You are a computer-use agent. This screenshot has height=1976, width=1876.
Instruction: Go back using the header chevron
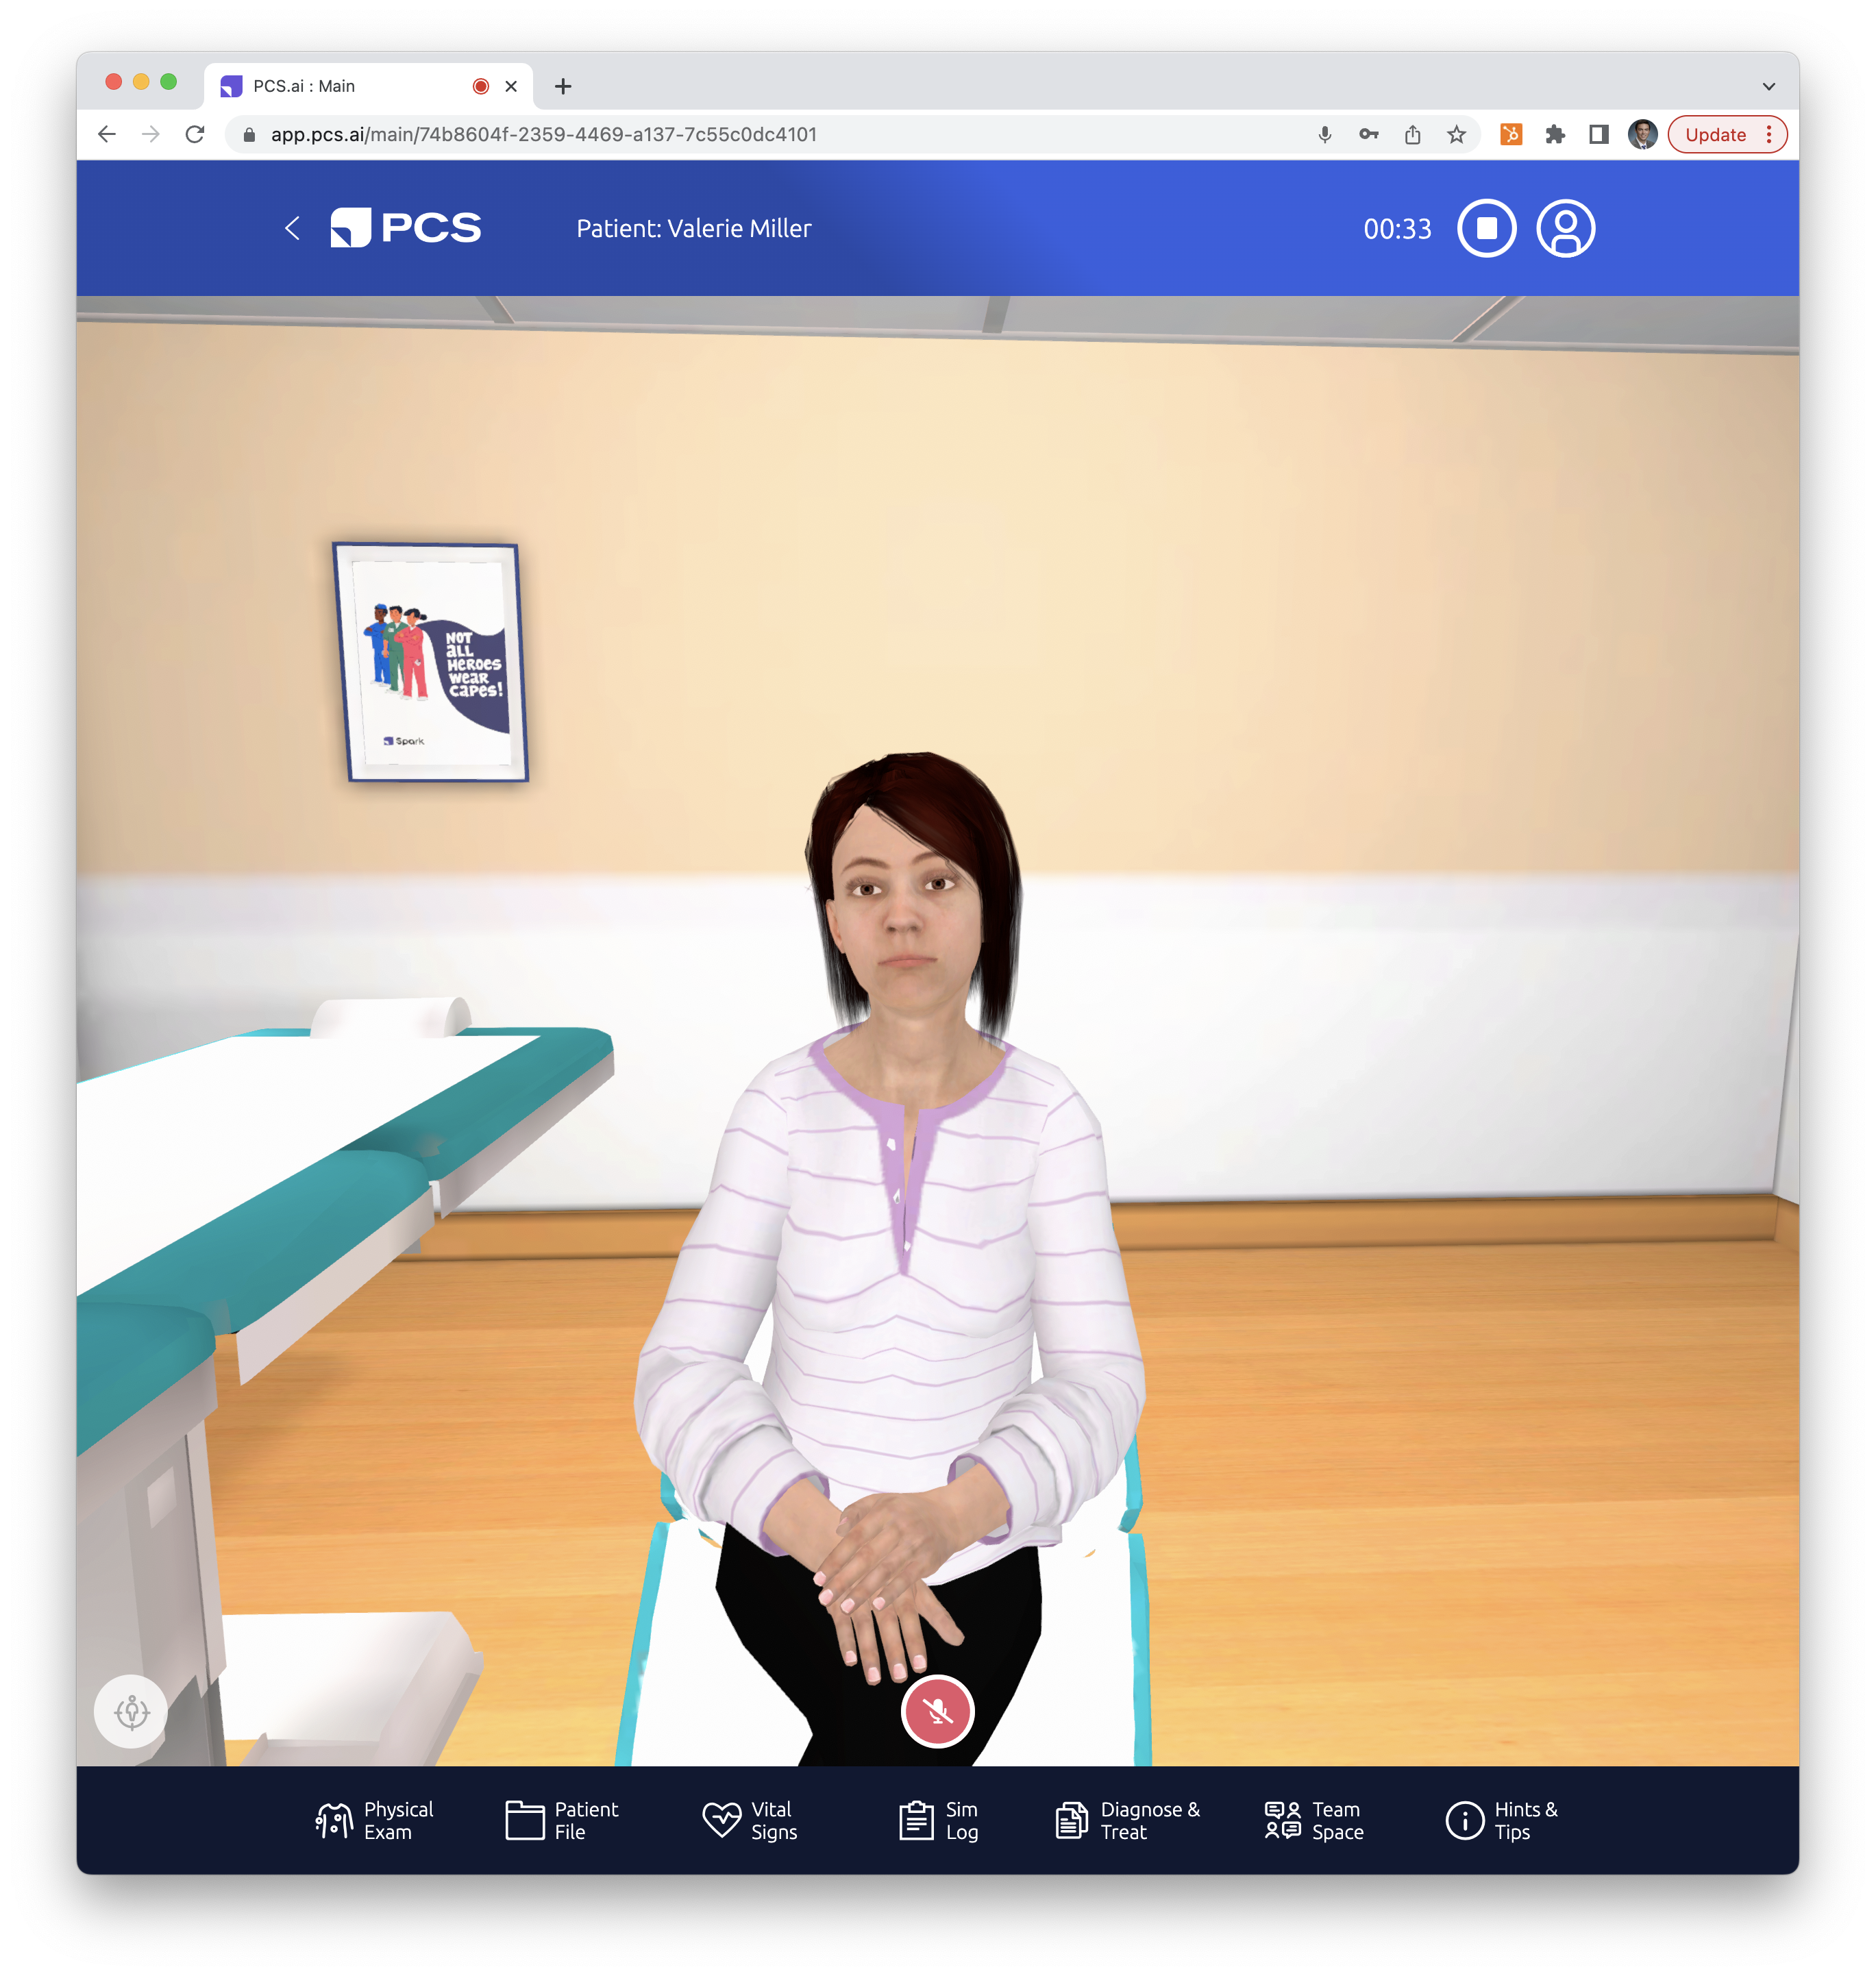pyautogui.click(x=292, y=229)
